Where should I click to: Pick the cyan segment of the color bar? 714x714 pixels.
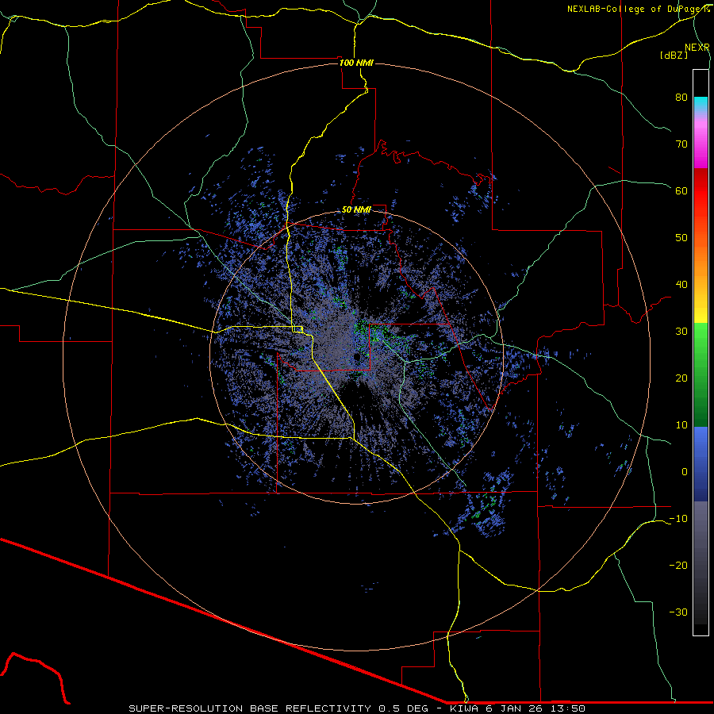point(701,103)
